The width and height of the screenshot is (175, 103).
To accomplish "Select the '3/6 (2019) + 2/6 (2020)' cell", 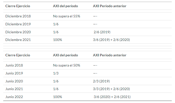I will click(x=111, y=40).
